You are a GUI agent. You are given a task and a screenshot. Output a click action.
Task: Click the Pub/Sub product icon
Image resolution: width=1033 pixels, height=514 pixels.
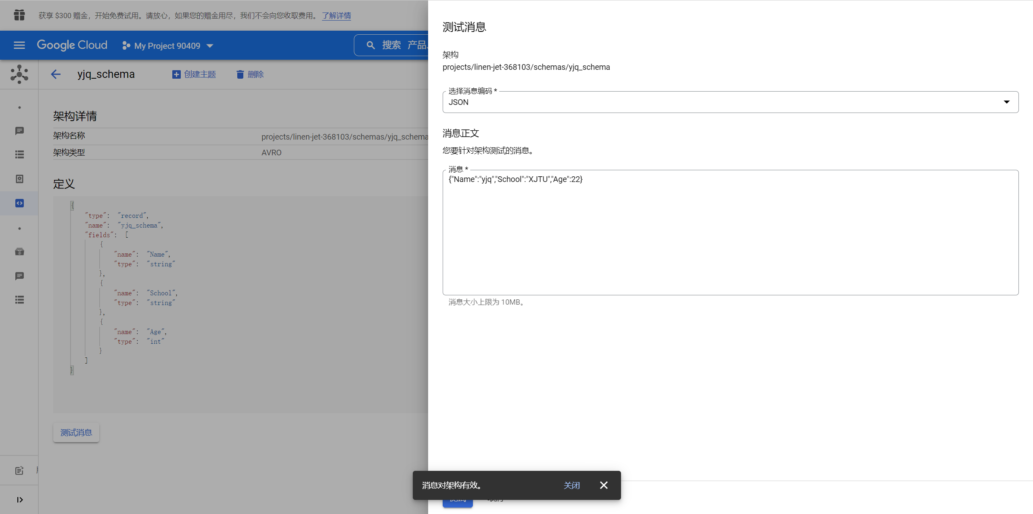pyautogui.click(x=19, y=74)
